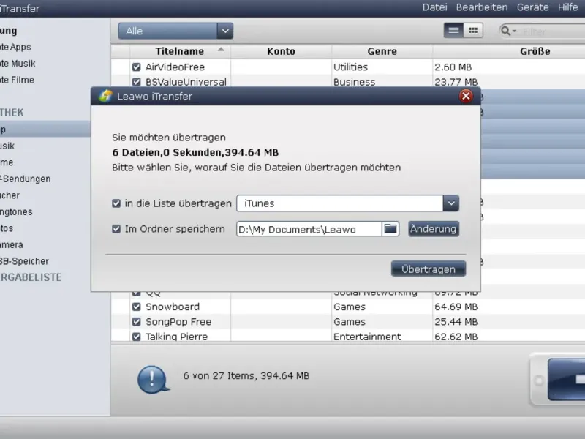
Task: Click the Konto column header
Action: pyautogui.click(x=281, y=51)
